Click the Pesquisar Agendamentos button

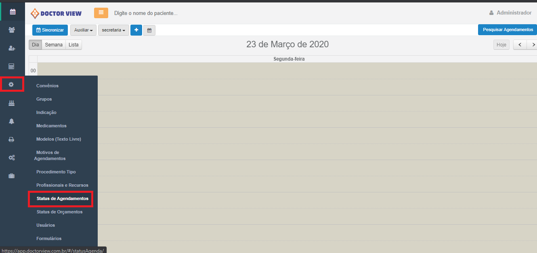coord(508,30)
